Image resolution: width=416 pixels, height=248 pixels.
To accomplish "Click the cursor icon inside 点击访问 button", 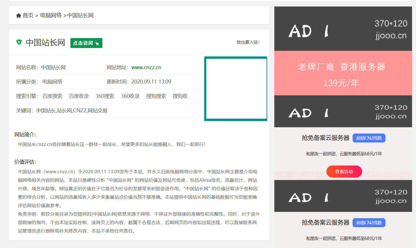I will pos(96,43).
